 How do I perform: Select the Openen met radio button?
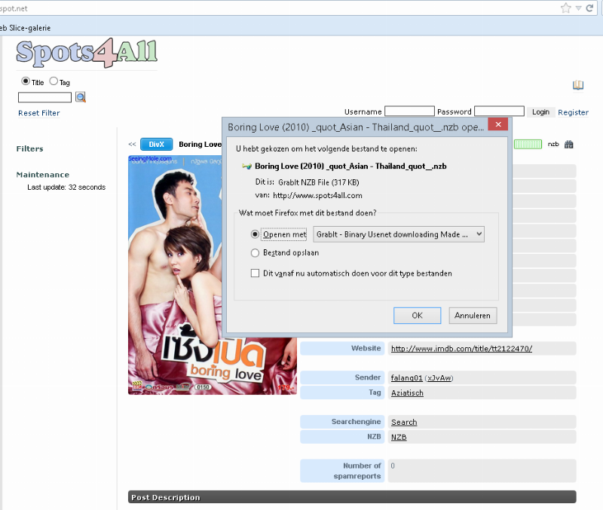pos(254,234)
